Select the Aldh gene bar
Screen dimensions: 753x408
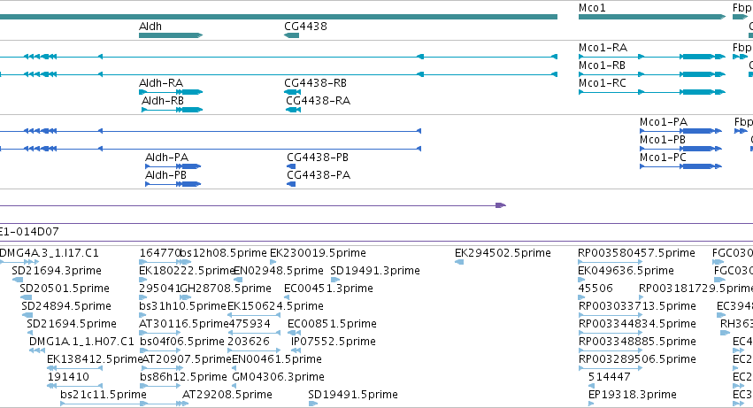pyautogui.click(x=171, y=35)
